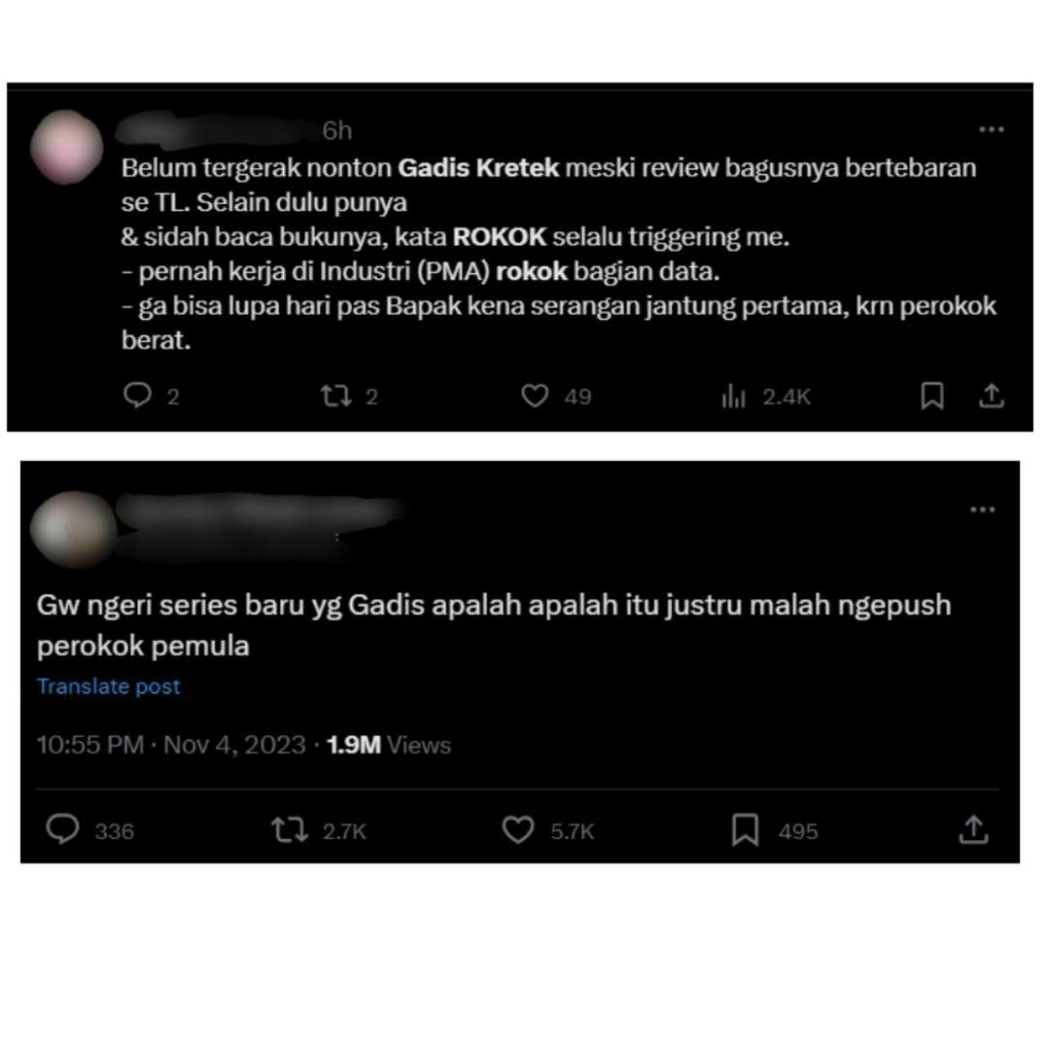Share the top tweet via upload icon
The height and width of the screenshot is (1050, 1050).
pyautogui.click(x=992, y=396)
